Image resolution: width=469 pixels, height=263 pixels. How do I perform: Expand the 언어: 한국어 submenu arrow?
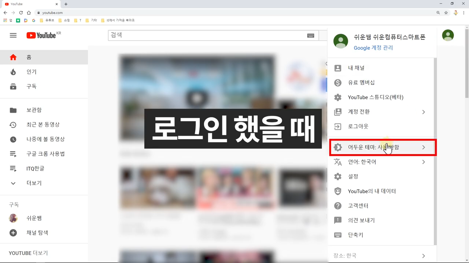point(424,162)
